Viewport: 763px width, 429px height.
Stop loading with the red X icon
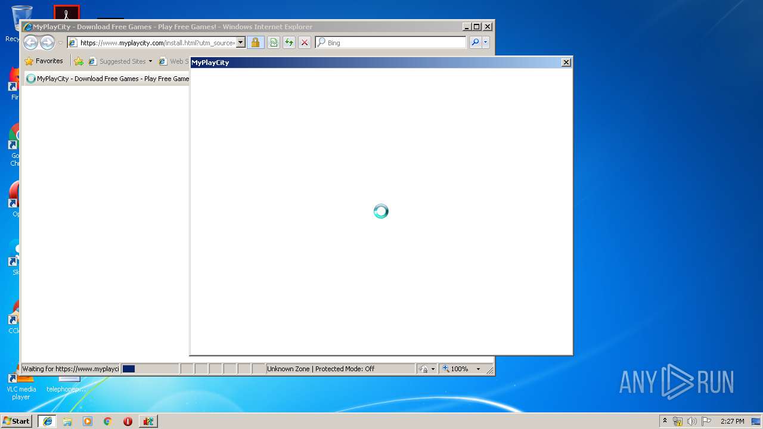pos(304,42)
